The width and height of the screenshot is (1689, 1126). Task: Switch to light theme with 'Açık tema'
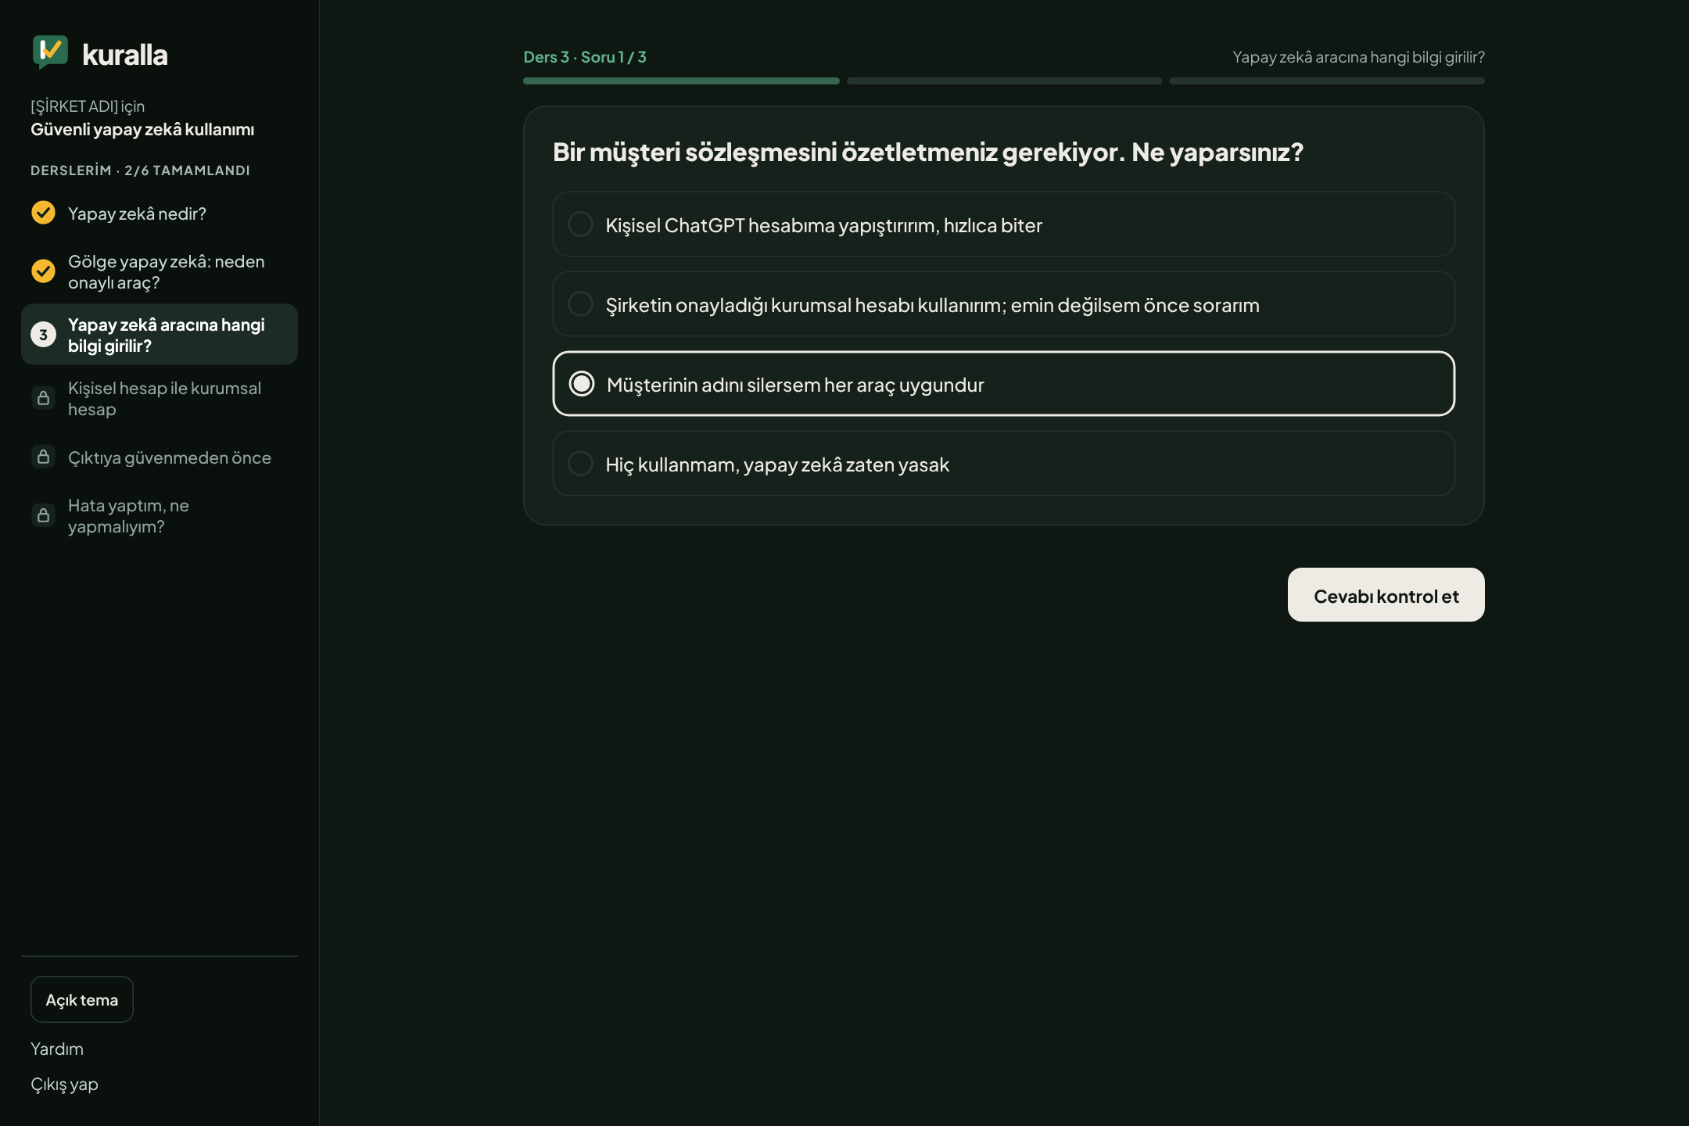tap(82, 999)
